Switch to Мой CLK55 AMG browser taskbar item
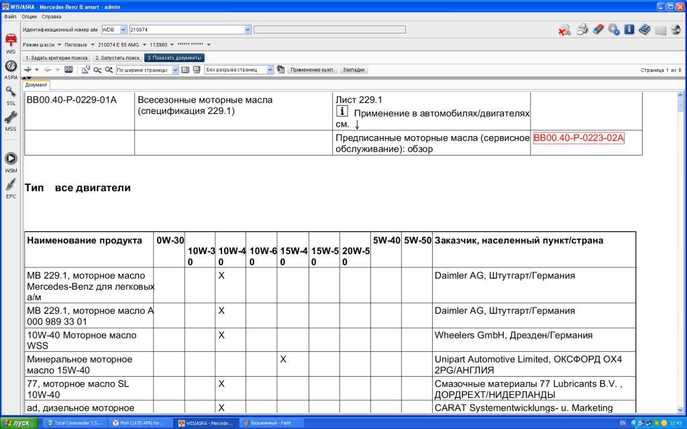The image size is (687, 429). point(140,423)
